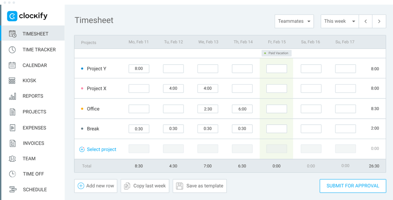Click Project X Tuesday cell showing 4:00

point(173,88)
